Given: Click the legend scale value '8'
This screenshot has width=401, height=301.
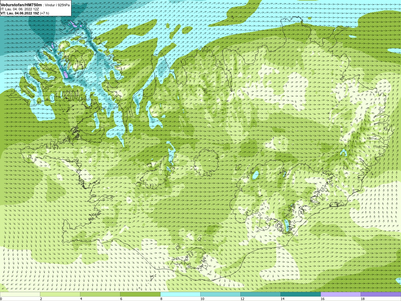Looking at the screenshot, I should coord(161,299).
